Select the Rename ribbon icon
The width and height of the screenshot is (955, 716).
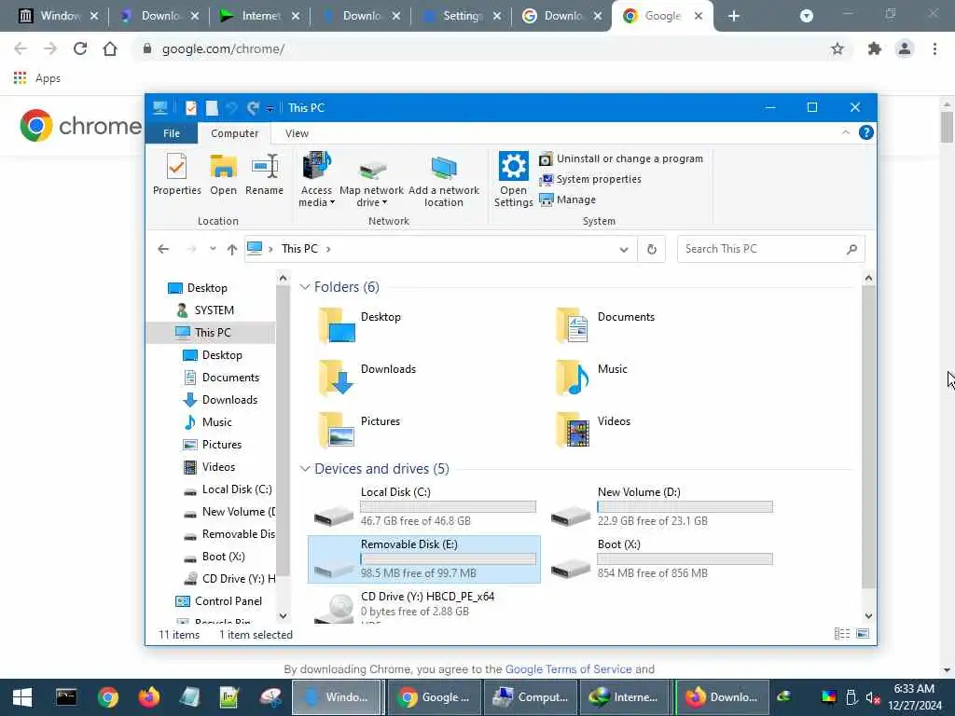(x=264, y=174)
